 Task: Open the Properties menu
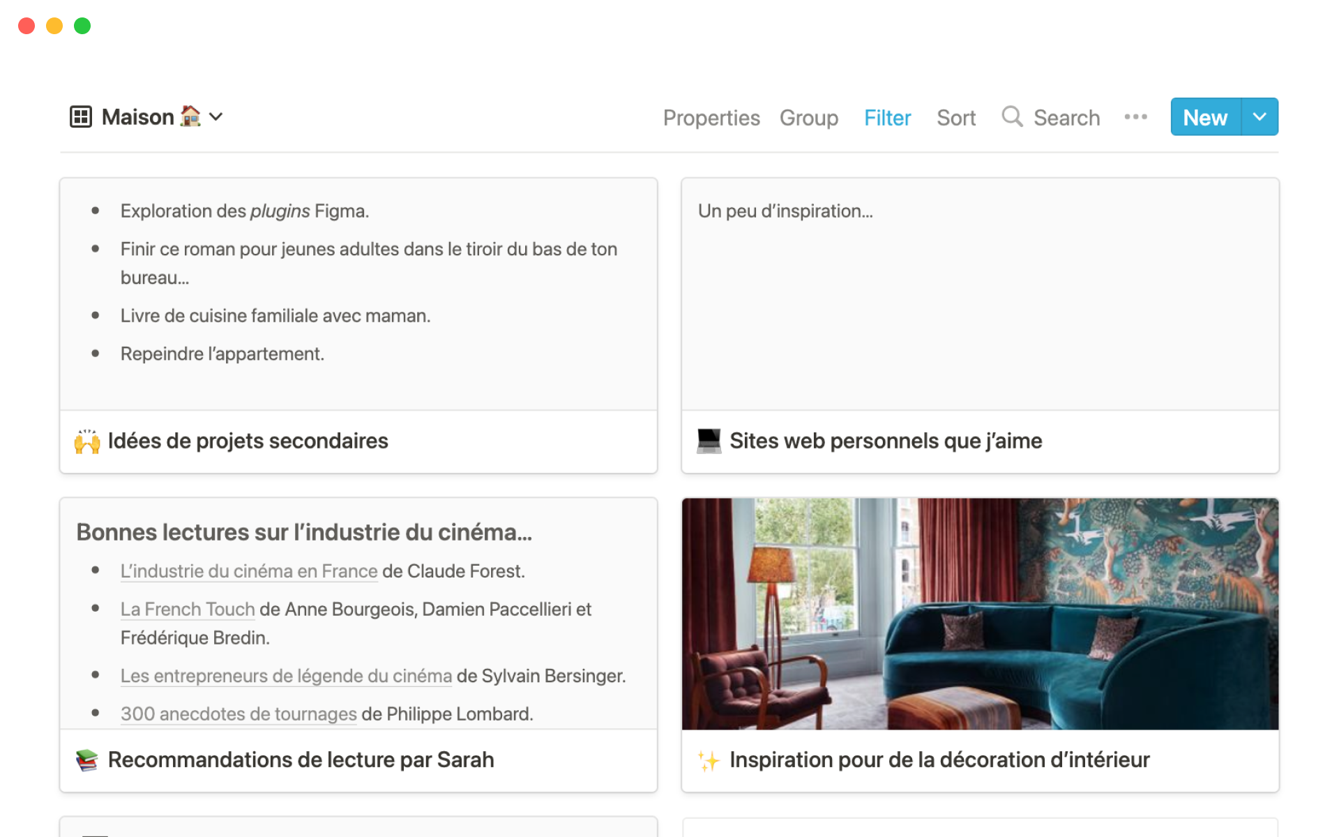coord(711,118)
